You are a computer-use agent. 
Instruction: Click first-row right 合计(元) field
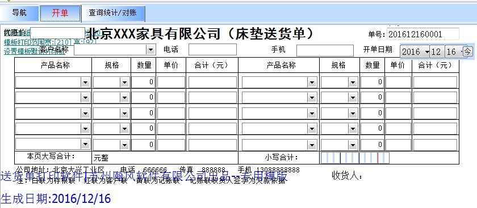pyautogui.click(x=435, y=82)
